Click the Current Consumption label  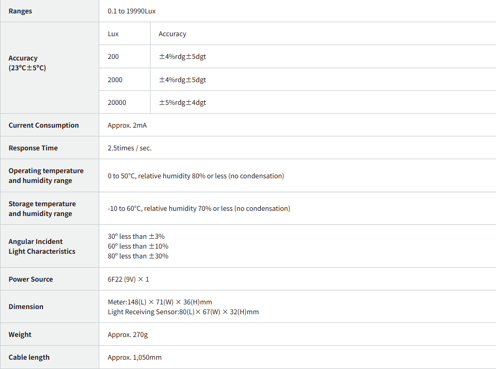click(x=43, y=125)
